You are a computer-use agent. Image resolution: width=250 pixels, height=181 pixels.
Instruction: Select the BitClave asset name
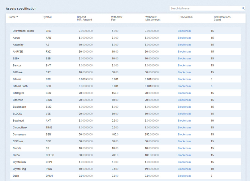tap(18, 72)
